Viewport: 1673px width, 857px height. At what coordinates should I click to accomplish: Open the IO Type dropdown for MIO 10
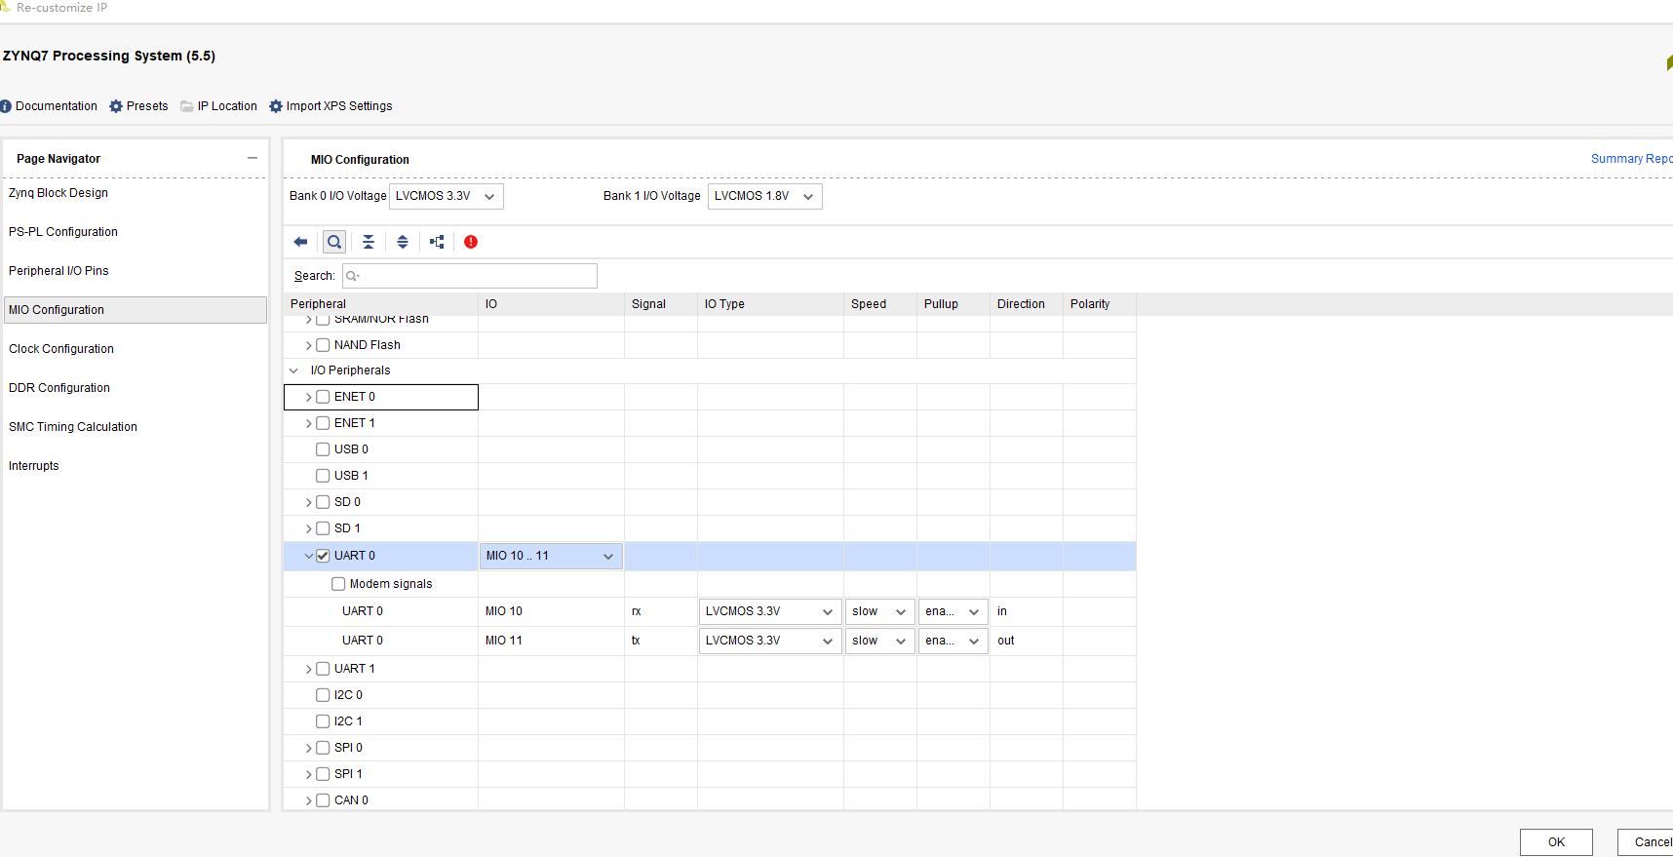[x=770, y=611]
